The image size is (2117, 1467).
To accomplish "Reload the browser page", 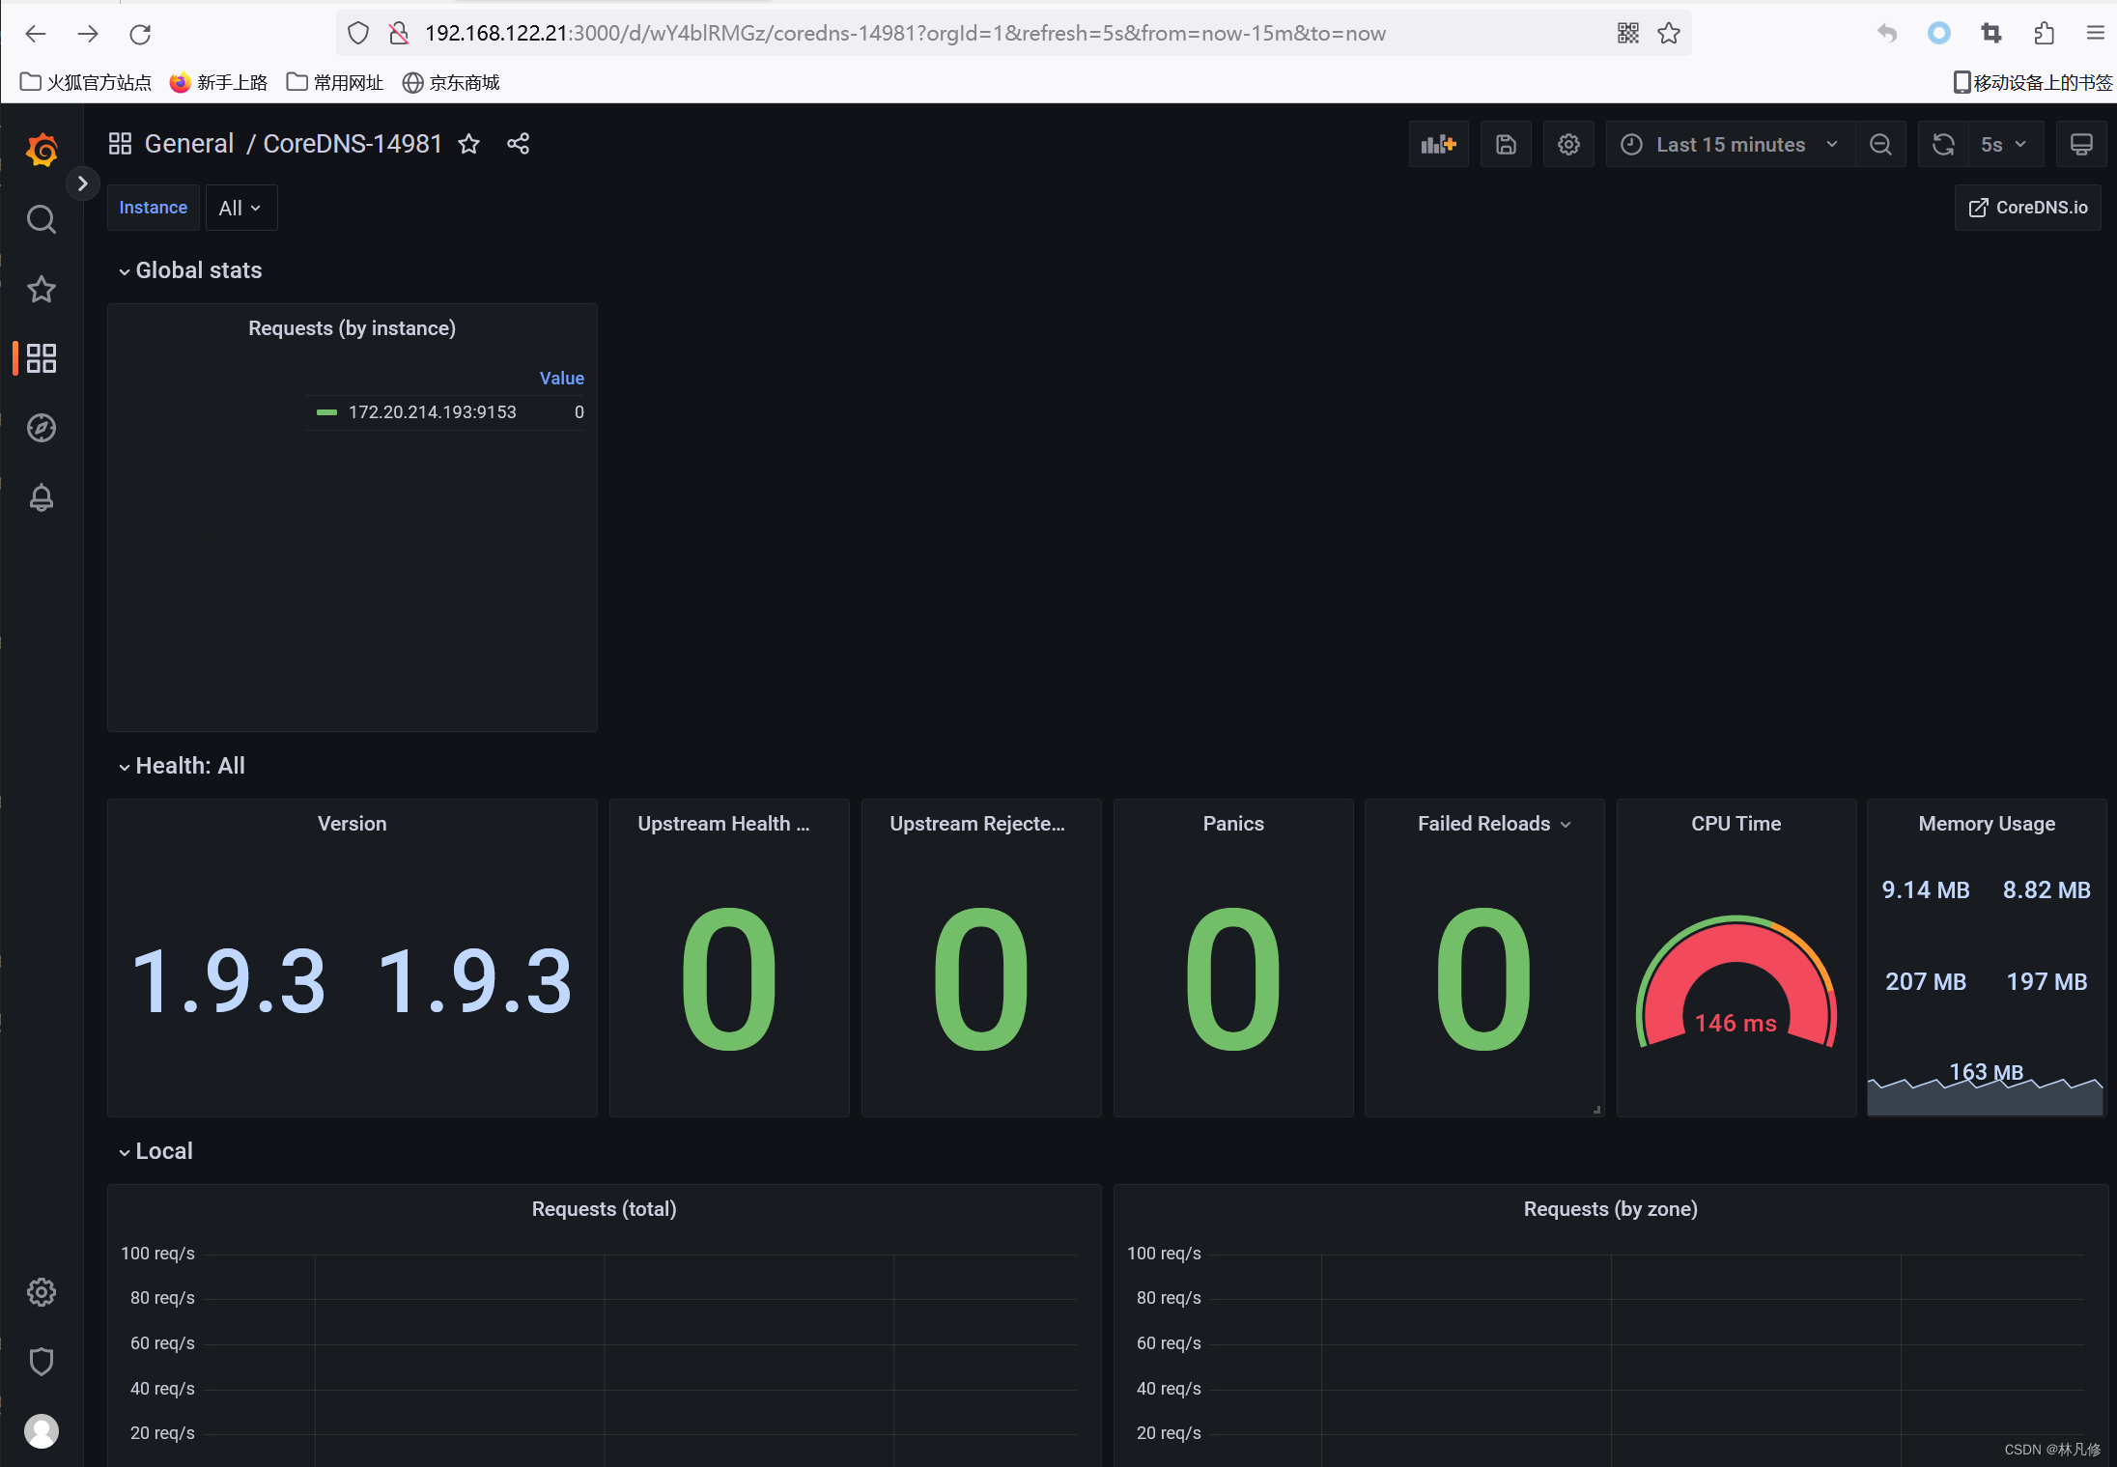I will tap(140, 34).
